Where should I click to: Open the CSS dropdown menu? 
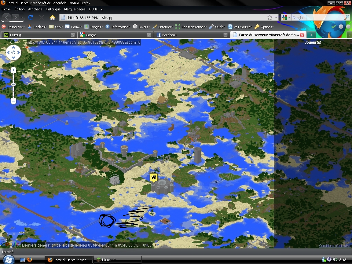coord(56,27)
